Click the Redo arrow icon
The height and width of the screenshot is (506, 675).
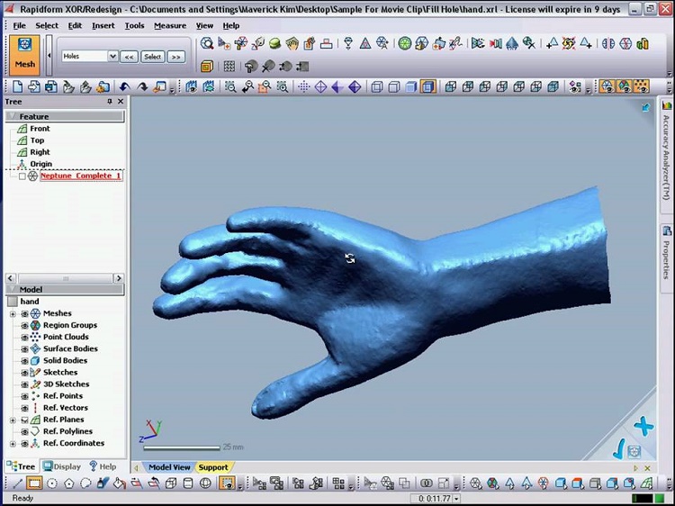click(x=142, y=87)
